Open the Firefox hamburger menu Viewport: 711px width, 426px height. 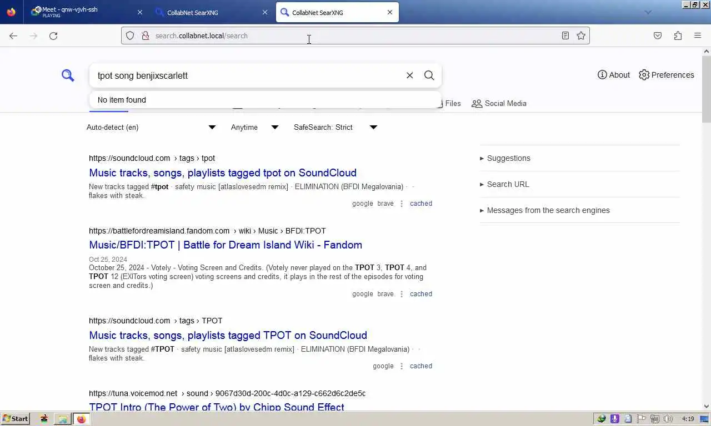(x=698, y=35)
